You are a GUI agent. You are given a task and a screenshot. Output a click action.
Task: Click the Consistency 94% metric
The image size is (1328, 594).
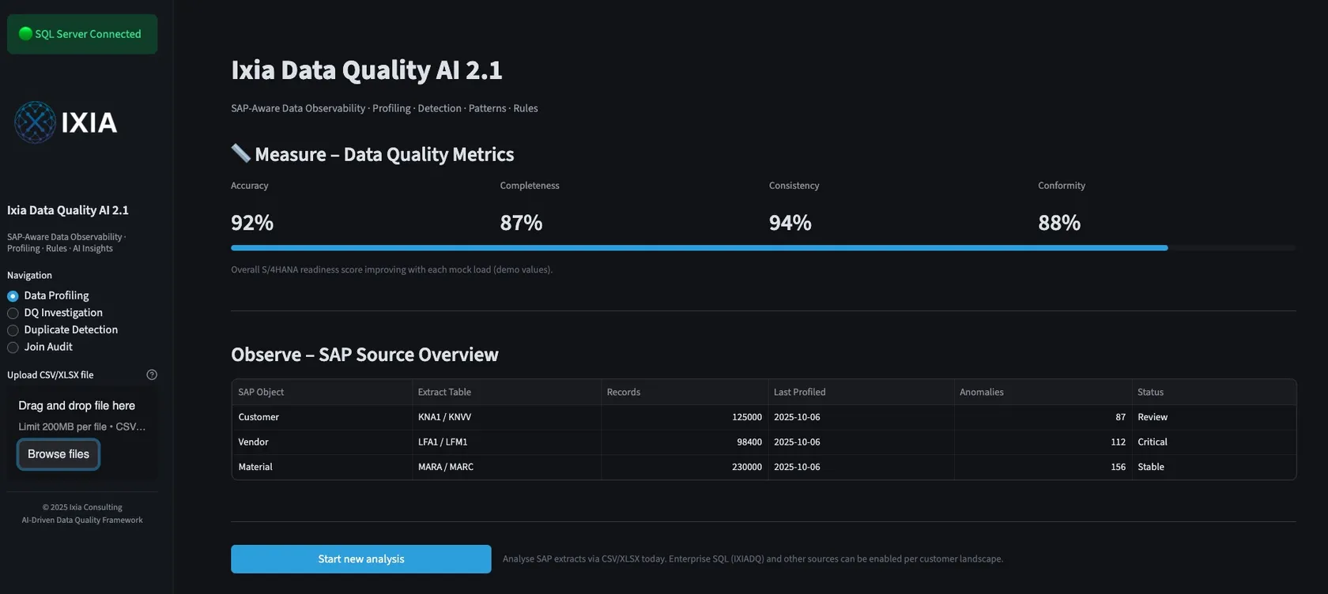[794, 209]
